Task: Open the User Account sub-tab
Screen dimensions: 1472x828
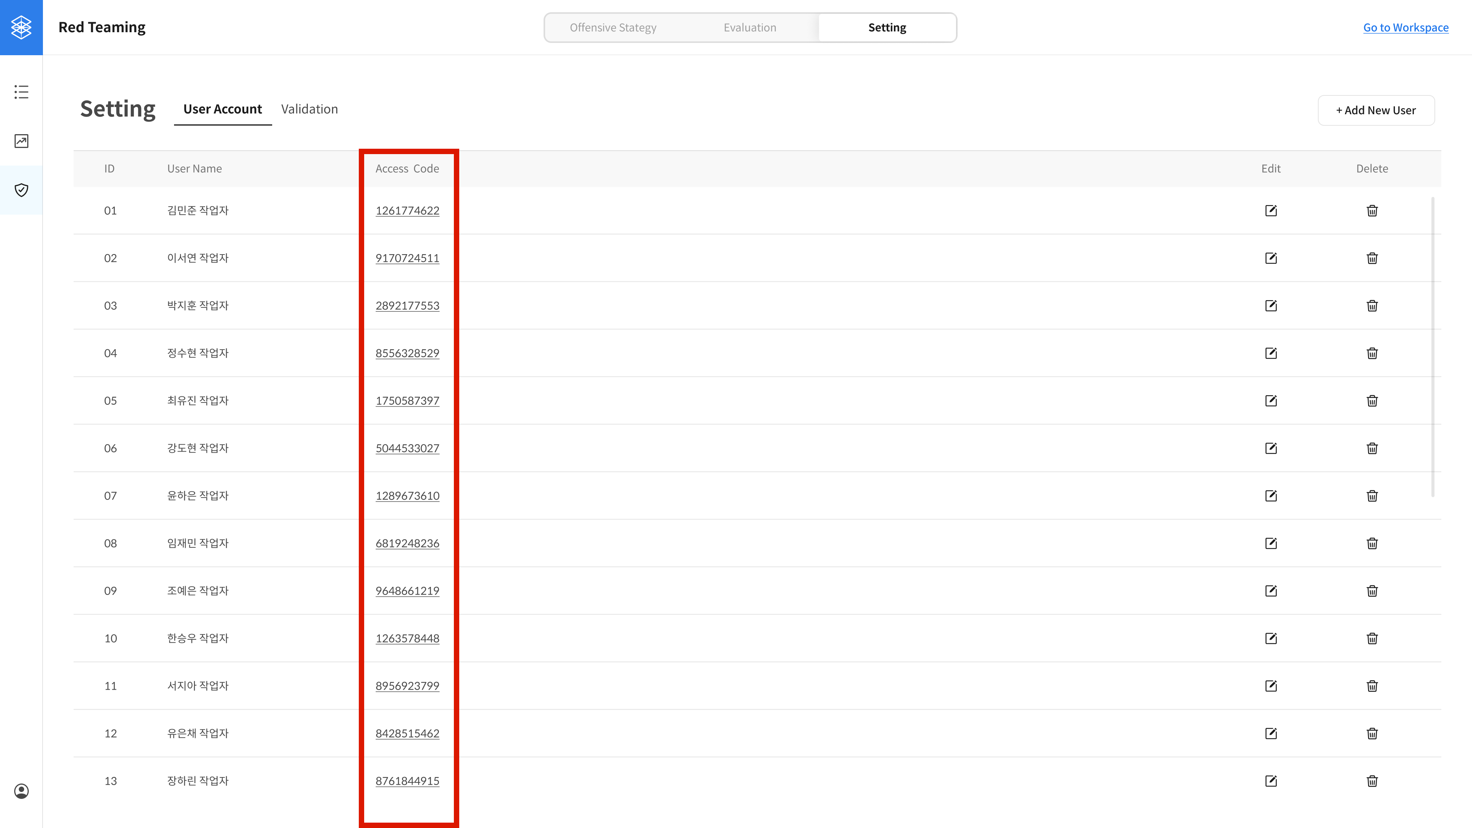Action: (222, 109)
